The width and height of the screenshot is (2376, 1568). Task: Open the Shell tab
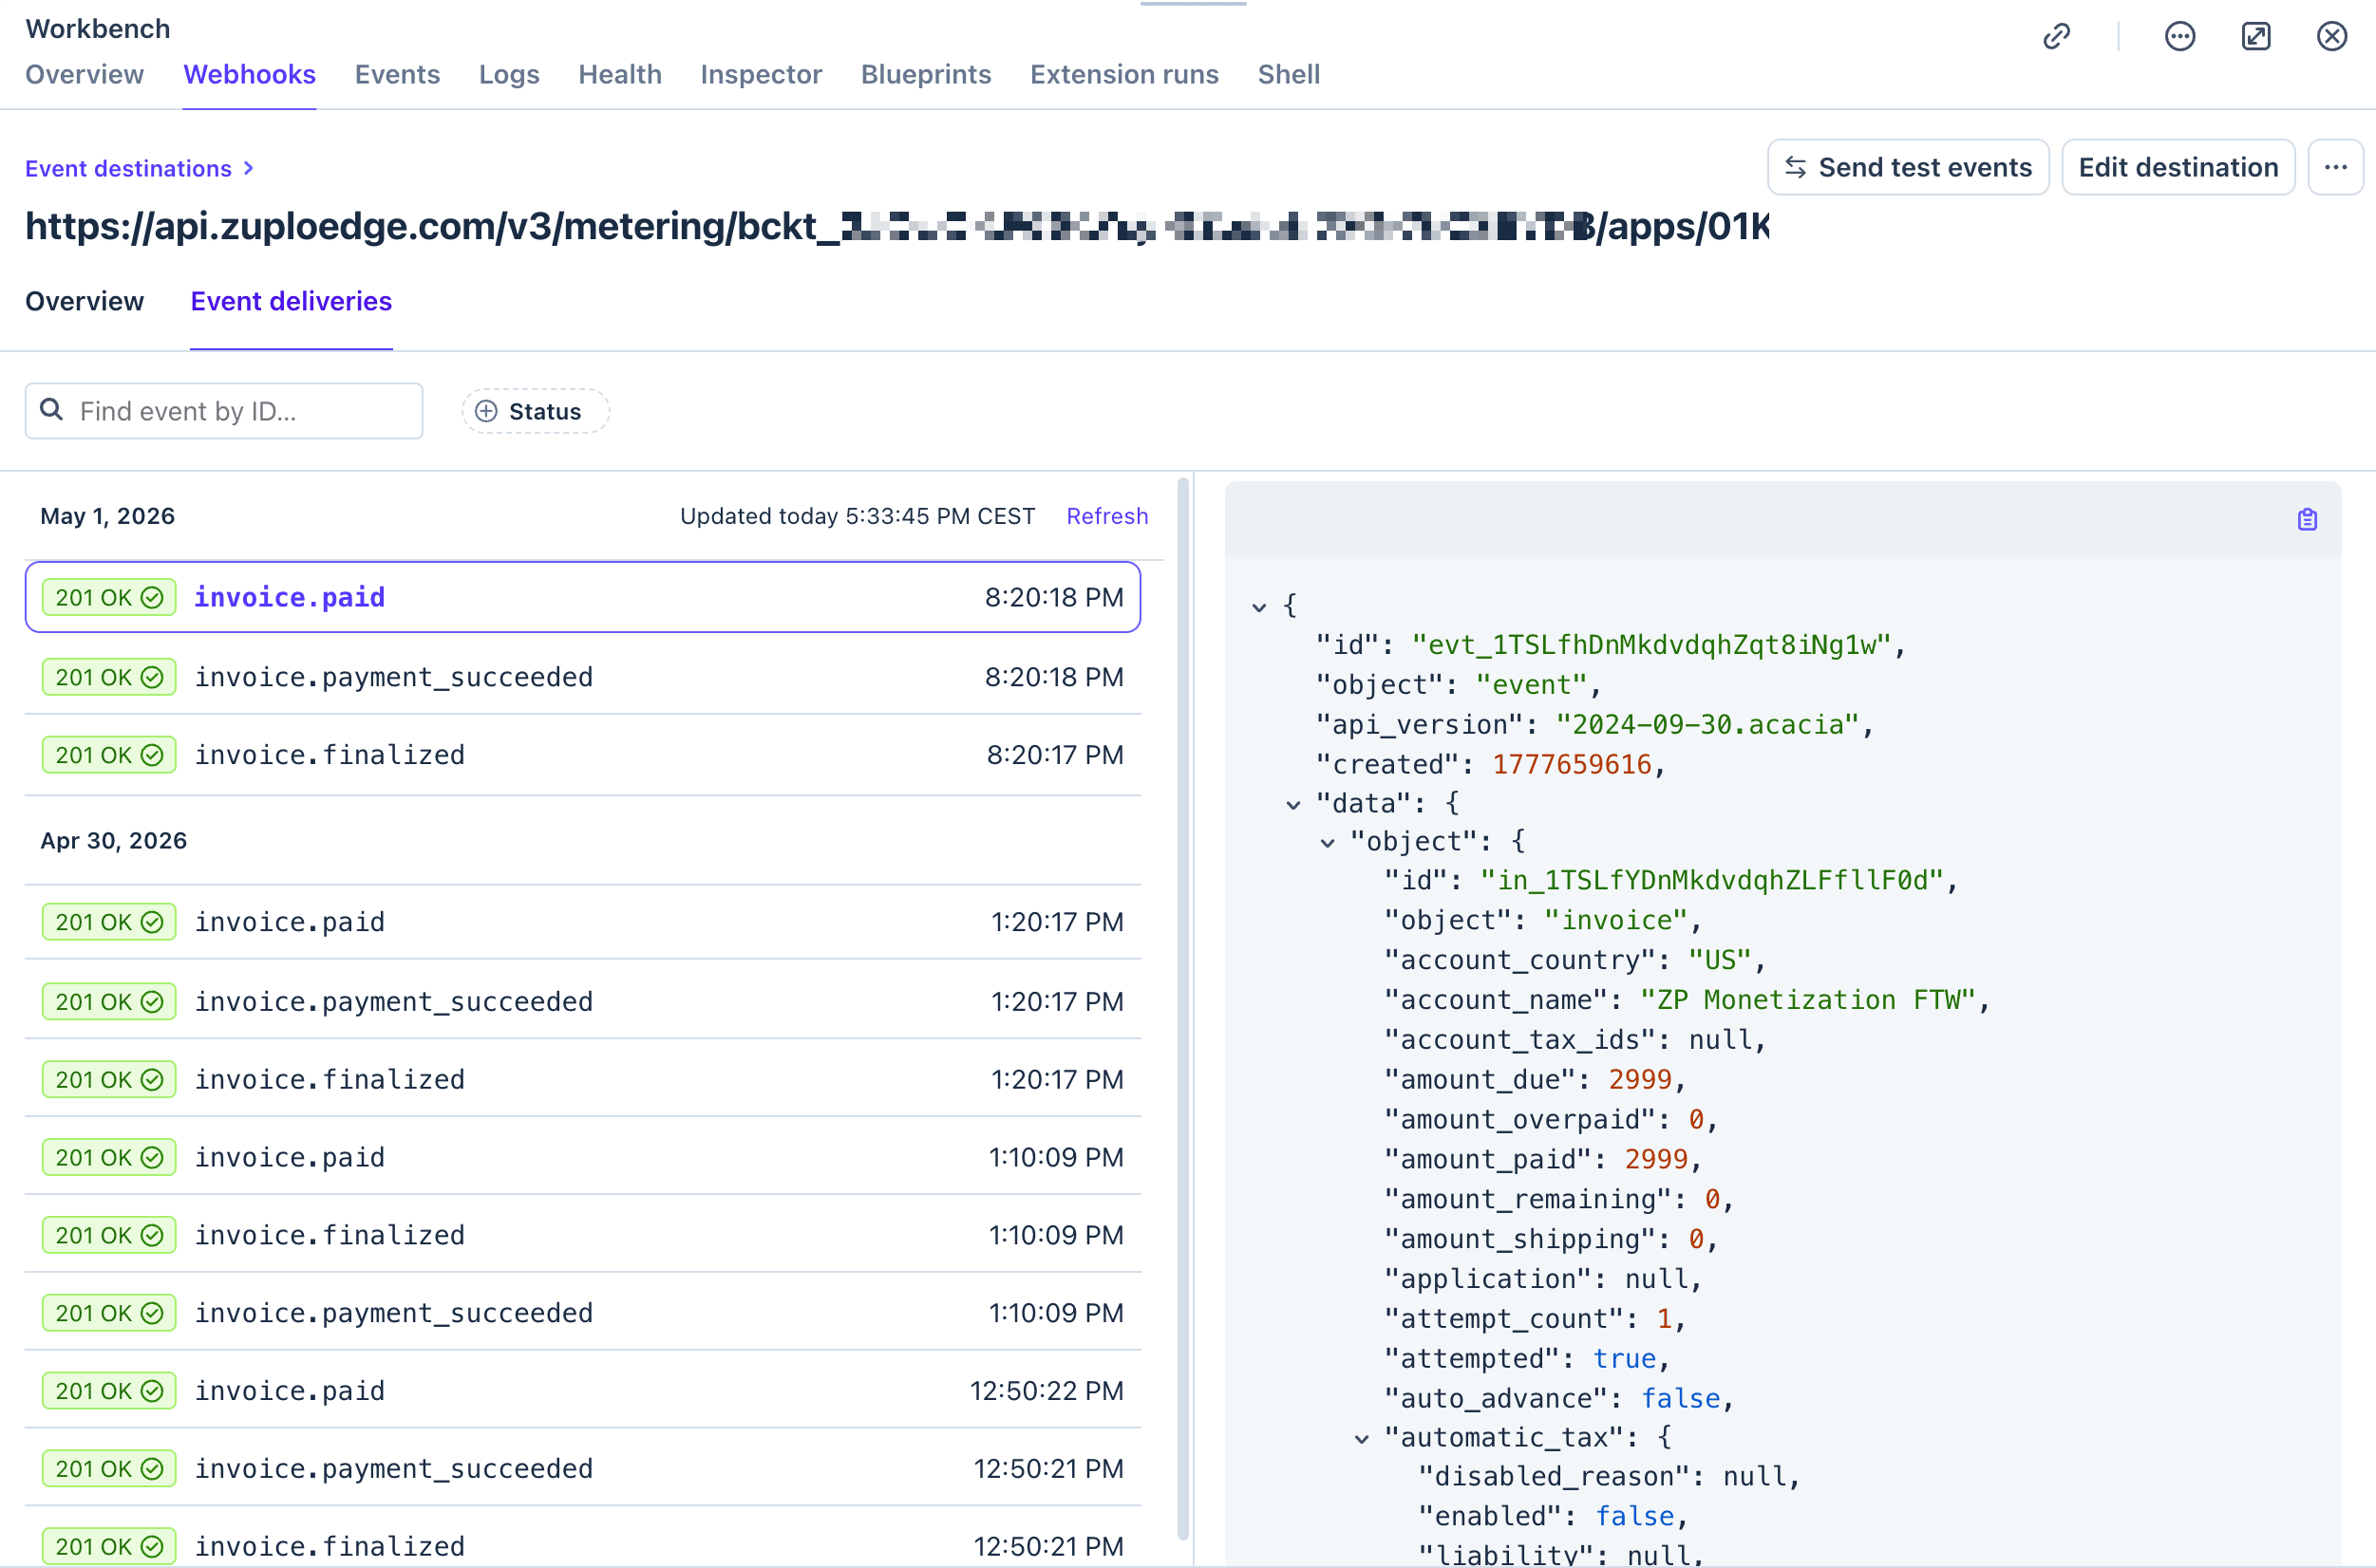pyautogui.click(x=1289, y=74)
